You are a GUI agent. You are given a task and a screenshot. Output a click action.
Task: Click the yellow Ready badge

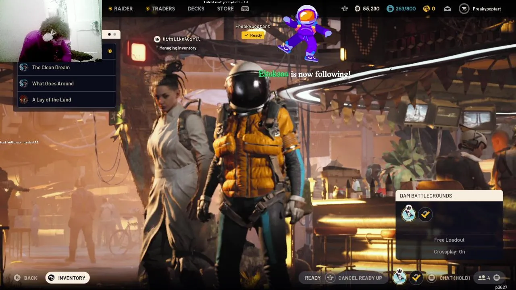pos(253,35)
